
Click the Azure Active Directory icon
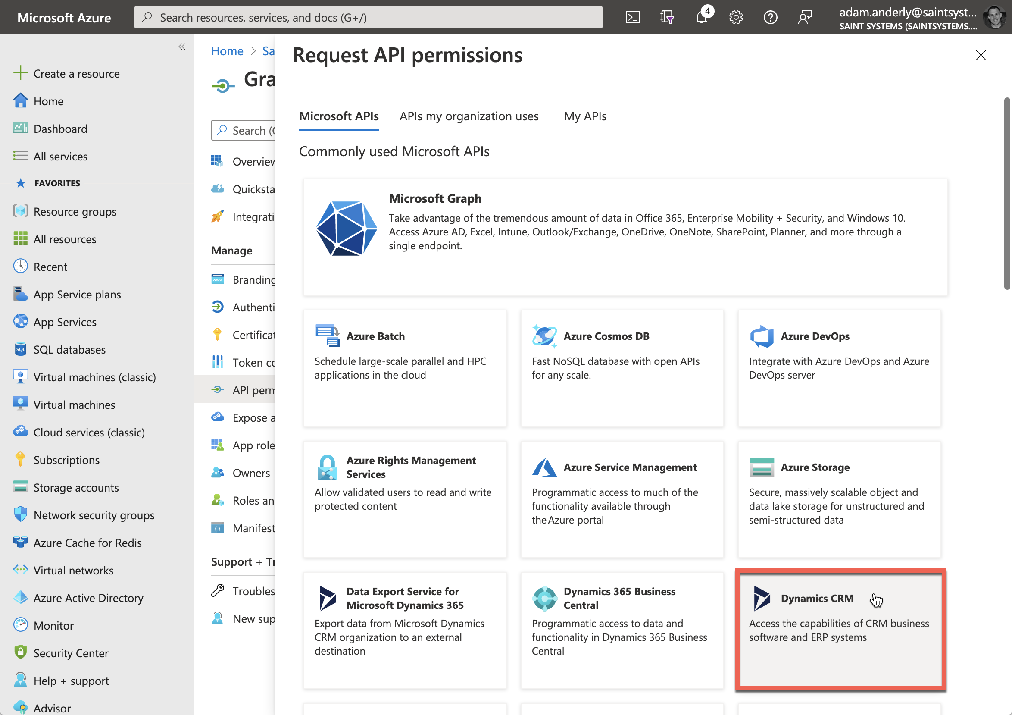[20, 598]
